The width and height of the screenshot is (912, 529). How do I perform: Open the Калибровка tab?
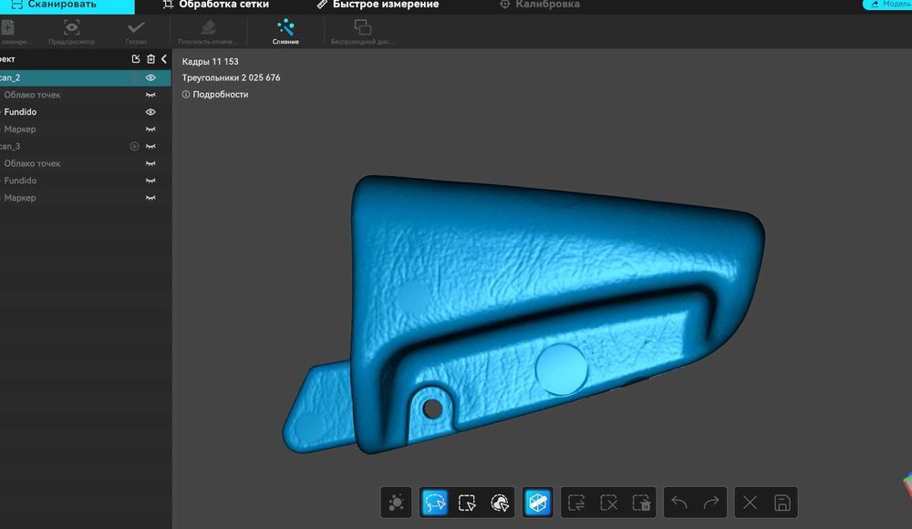point(540,5)
